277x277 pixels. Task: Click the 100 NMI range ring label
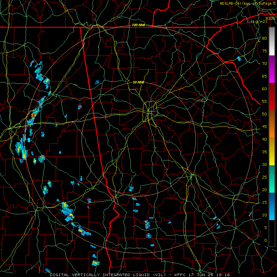[138, 25]
